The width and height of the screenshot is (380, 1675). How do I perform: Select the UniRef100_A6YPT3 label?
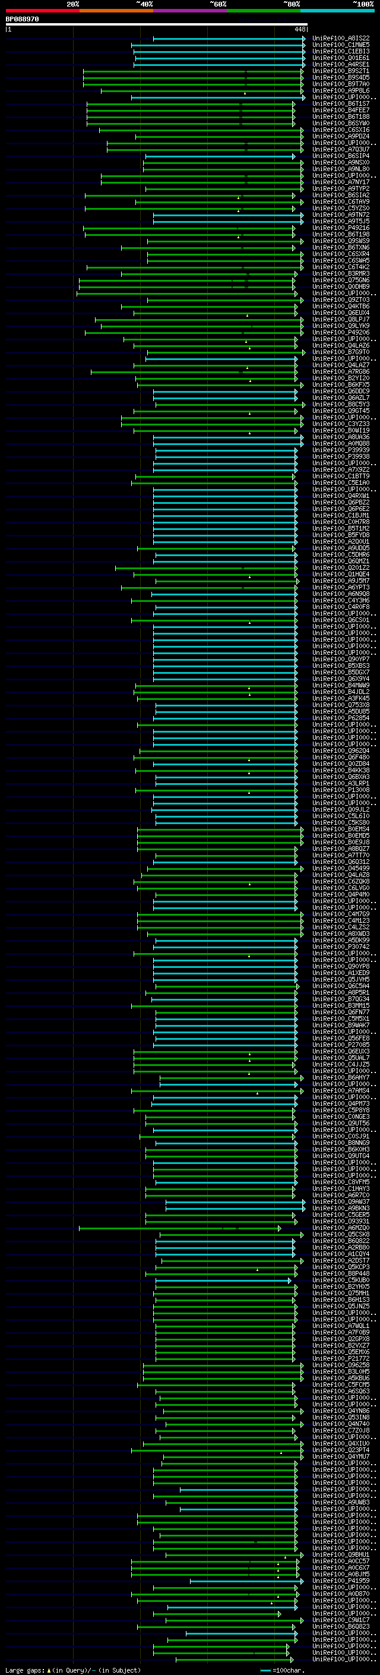(x=341, y=588)
